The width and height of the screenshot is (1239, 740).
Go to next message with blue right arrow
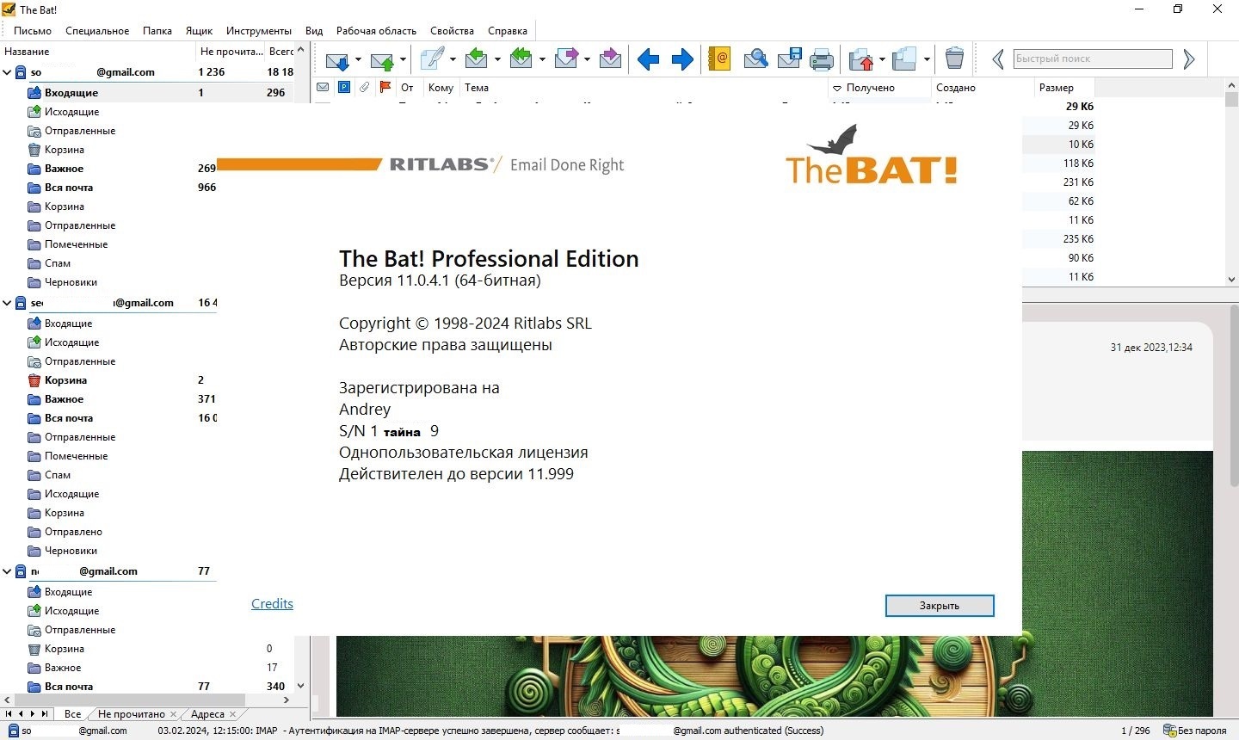pos(682,59)
